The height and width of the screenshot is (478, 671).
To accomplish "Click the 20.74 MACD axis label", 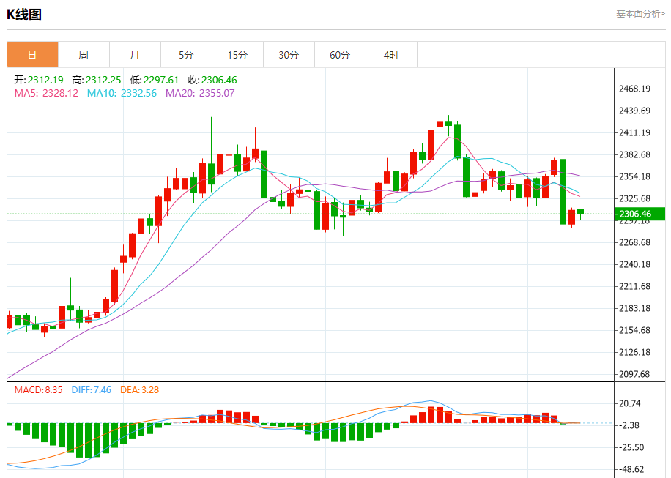I will pyautogui.click(x=630, y=403).
